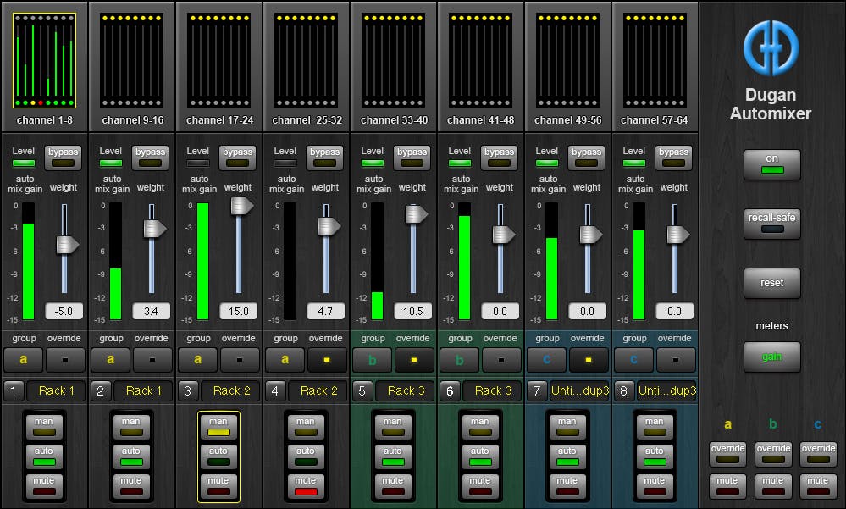Toggle bypass on channel 5 Rack 3

tap(412, 158)
